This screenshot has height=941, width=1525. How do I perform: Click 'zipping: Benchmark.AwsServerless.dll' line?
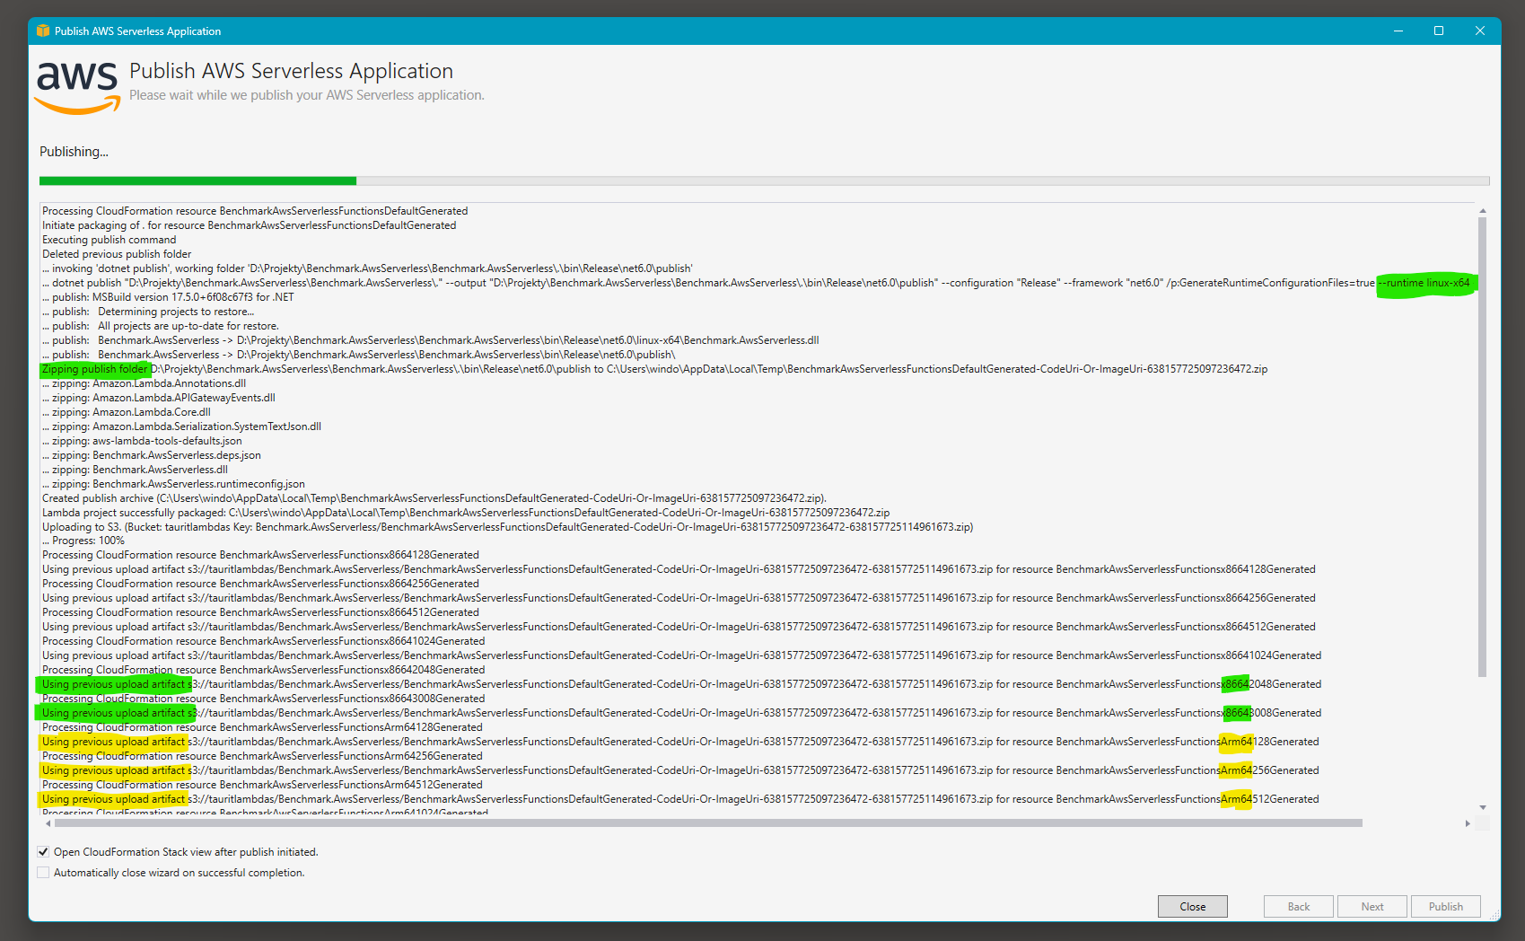pyautogui.click(x=135, y=470)
